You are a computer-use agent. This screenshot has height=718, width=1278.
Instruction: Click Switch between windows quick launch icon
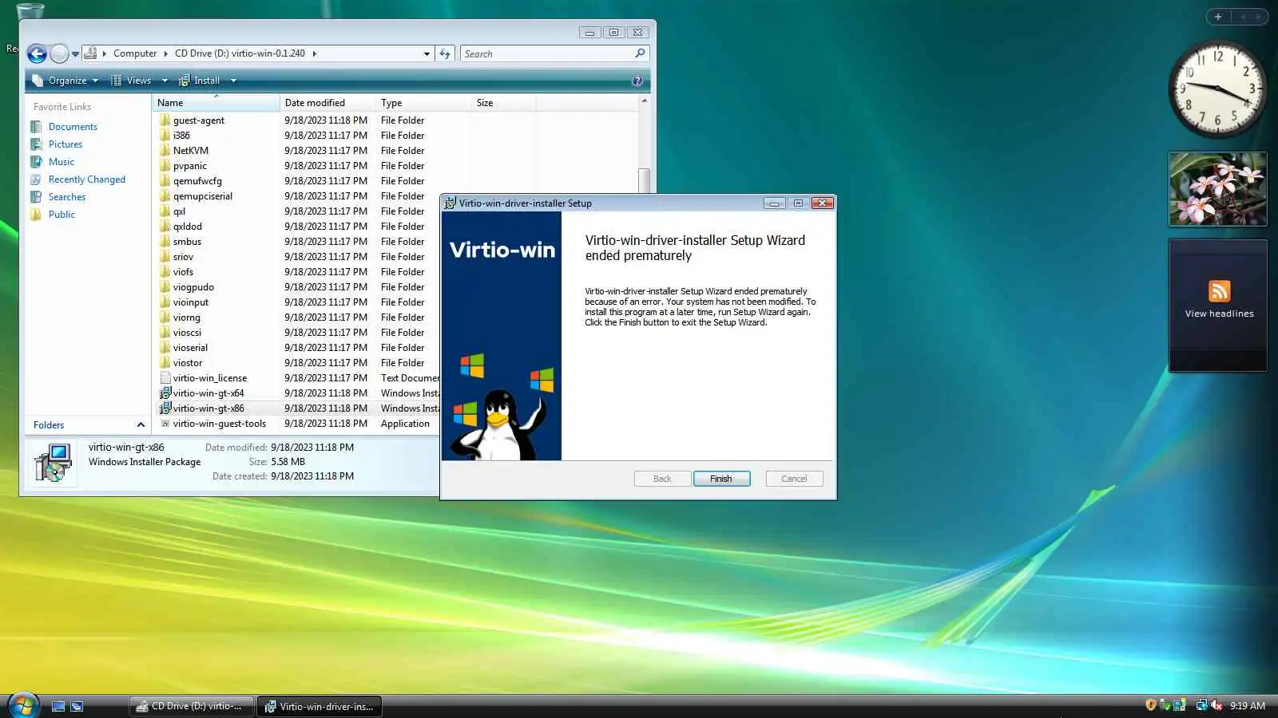pyautogui.click(x=77, y=706)
